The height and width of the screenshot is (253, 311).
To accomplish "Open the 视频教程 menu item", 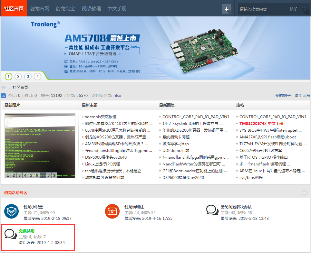I will pos(91,9).
